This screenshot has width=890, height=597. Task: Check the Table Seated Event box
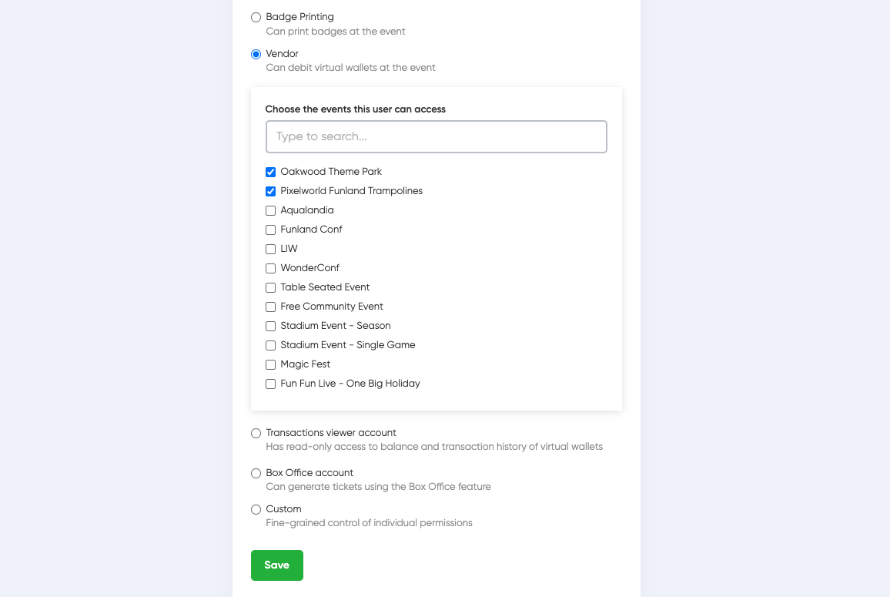[x=270, y=287]
